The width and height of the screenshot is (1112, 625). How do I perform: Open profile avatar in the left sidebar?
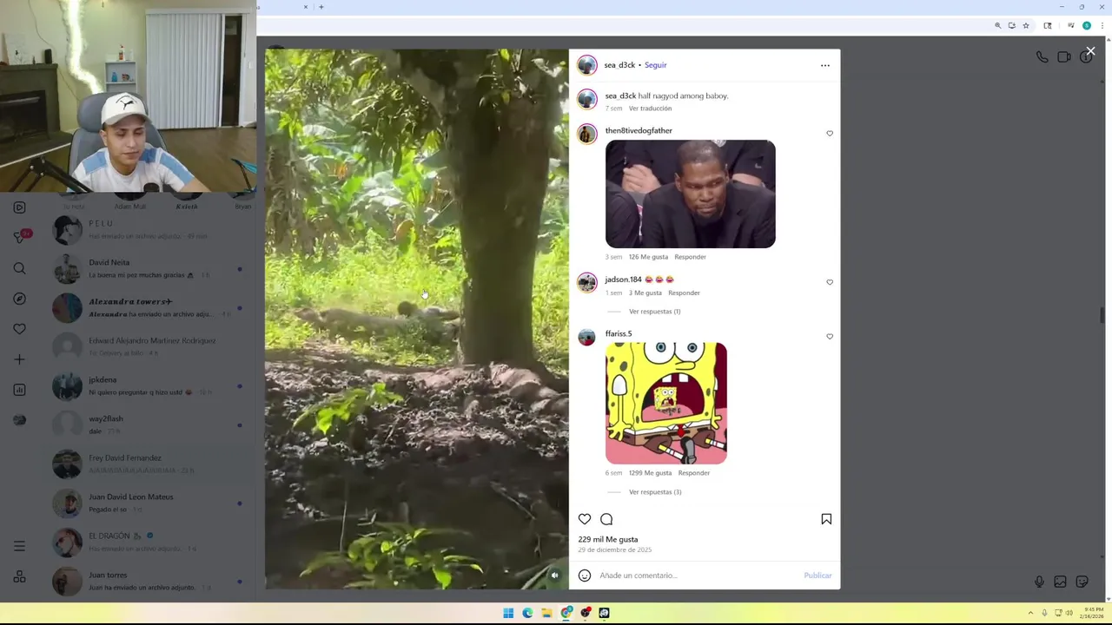[19, 420]
